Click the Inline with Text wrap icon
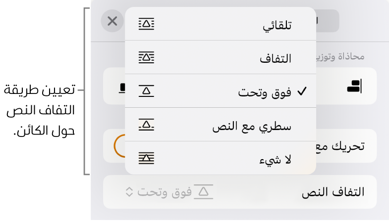This screenshot has width=389, height=221. (147, 125)
